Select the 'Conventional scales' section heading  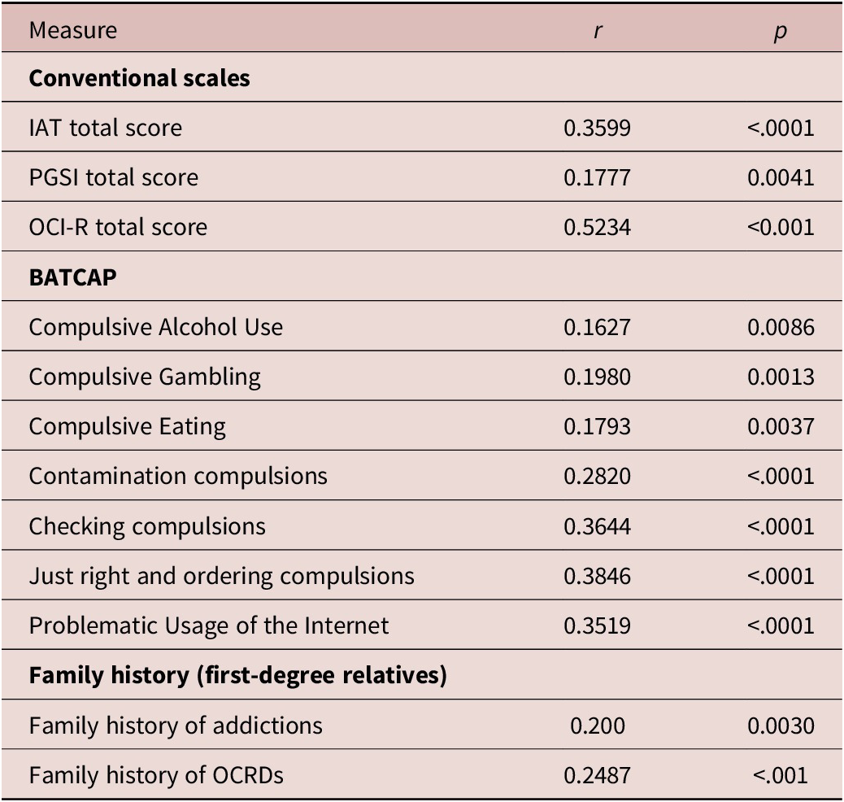point(140,78)
